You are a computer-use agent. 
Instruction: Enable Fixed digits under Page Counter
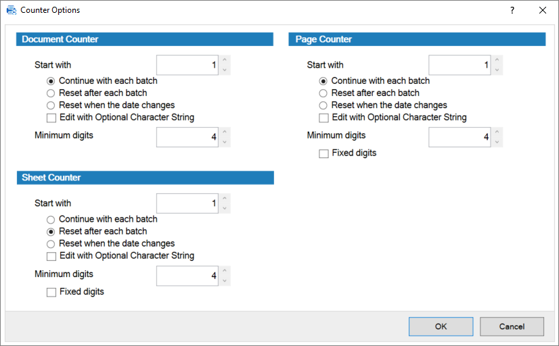pos(323,154)
